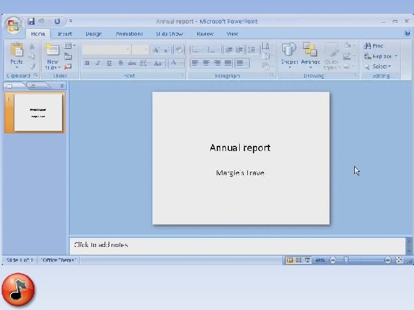Open the Shapes gallery
Image resolution: width=414 pixels, height=310 pixels.
289,56
